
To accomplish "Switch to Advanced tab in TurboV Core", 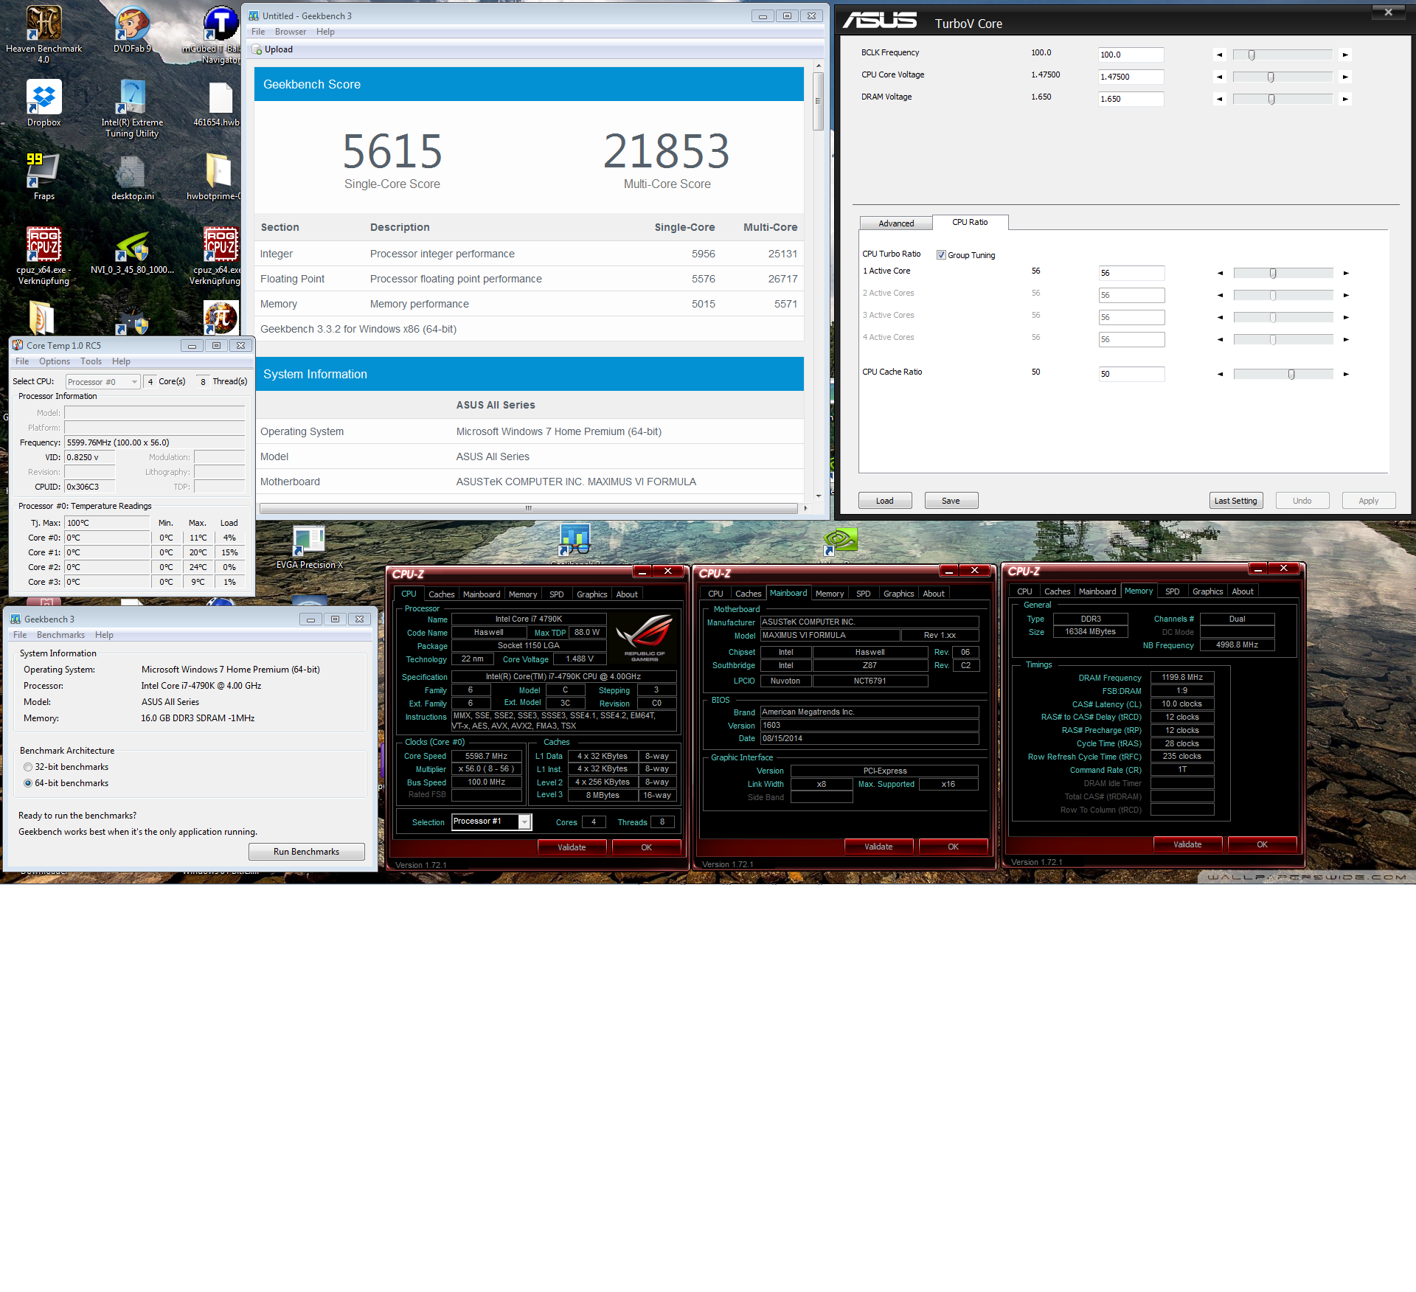I will point(896,223).
